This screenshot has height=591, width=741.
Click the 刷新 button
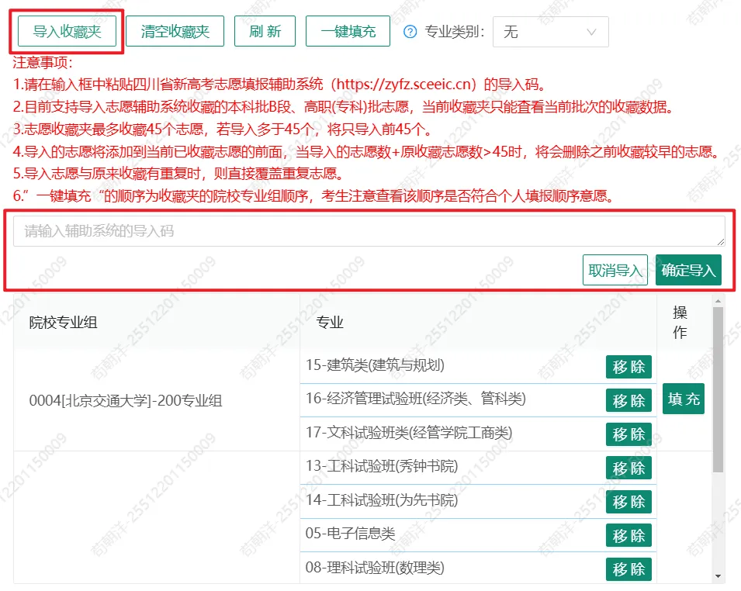tap(265, 31)
